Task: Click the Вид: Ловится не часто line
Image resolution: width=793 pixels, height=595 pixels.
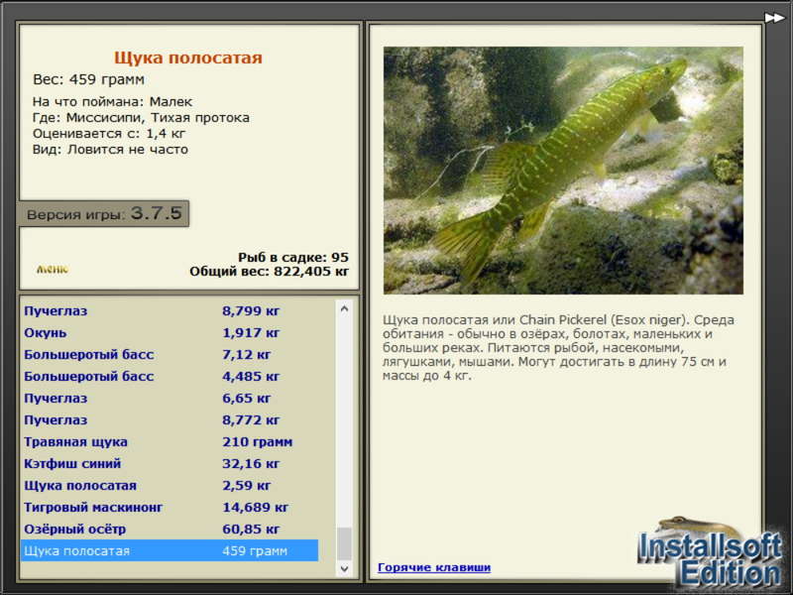Action: click(110, 150)
